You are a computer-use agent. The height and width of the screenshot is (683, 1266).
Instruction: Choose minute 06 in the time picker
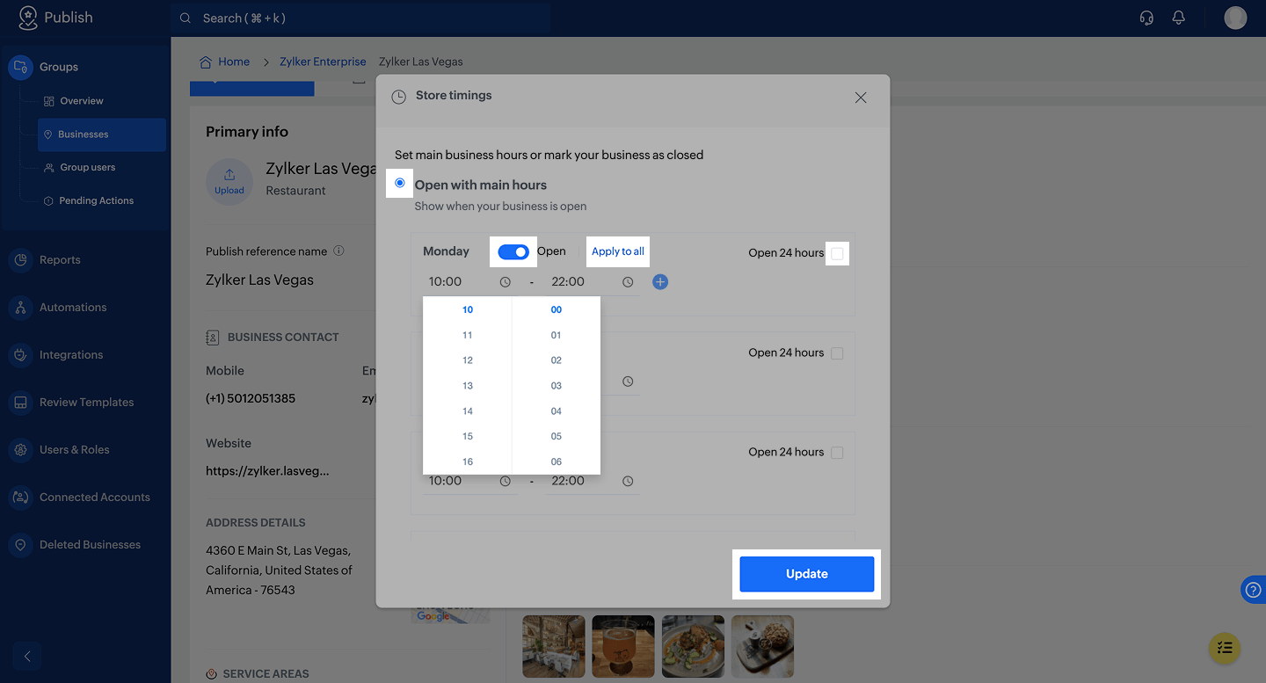click(557, 461)
